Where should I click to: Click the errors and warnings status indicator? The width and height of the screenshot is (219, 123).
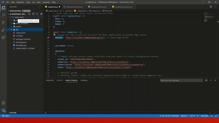click(x=6, y=116)
